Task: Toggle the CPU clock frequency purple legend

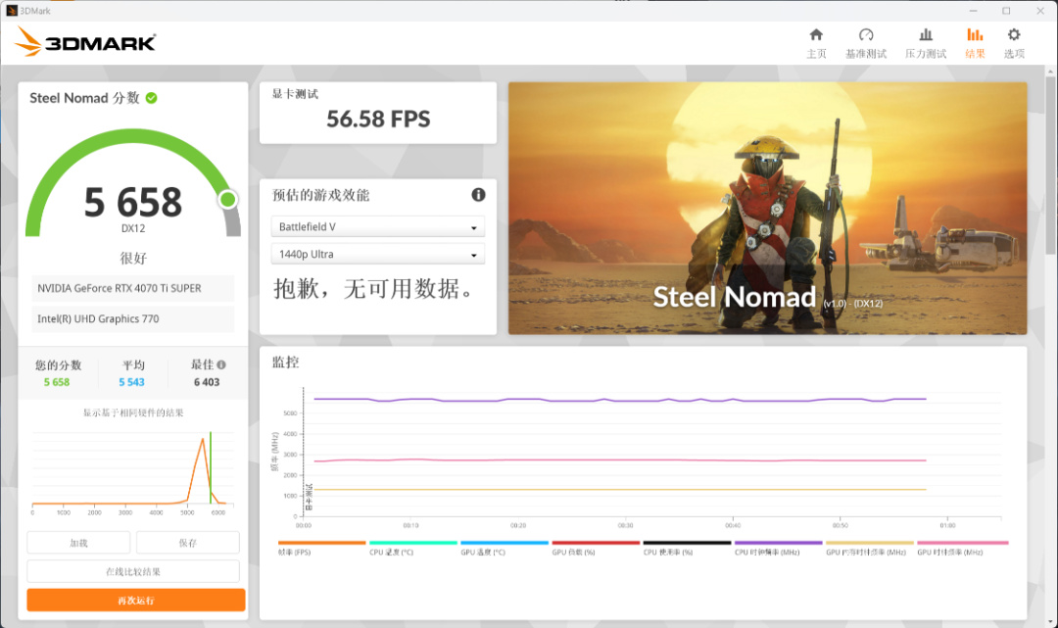Action: [x=778, y=548]
